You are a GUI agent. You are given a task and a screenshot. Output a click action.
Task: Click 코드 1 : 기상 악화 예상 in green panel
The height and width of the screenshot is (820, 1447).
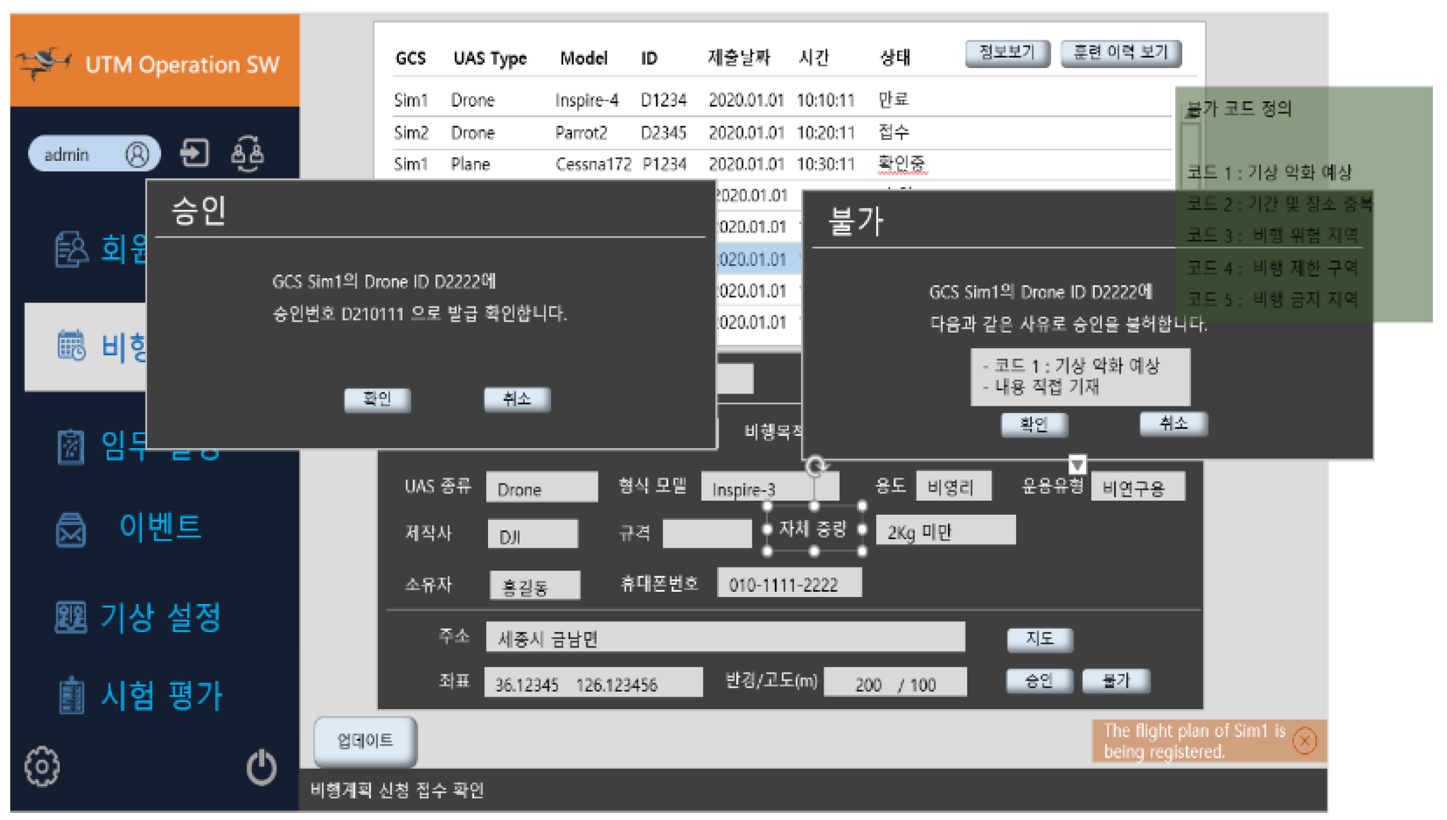click(1269, 172)
